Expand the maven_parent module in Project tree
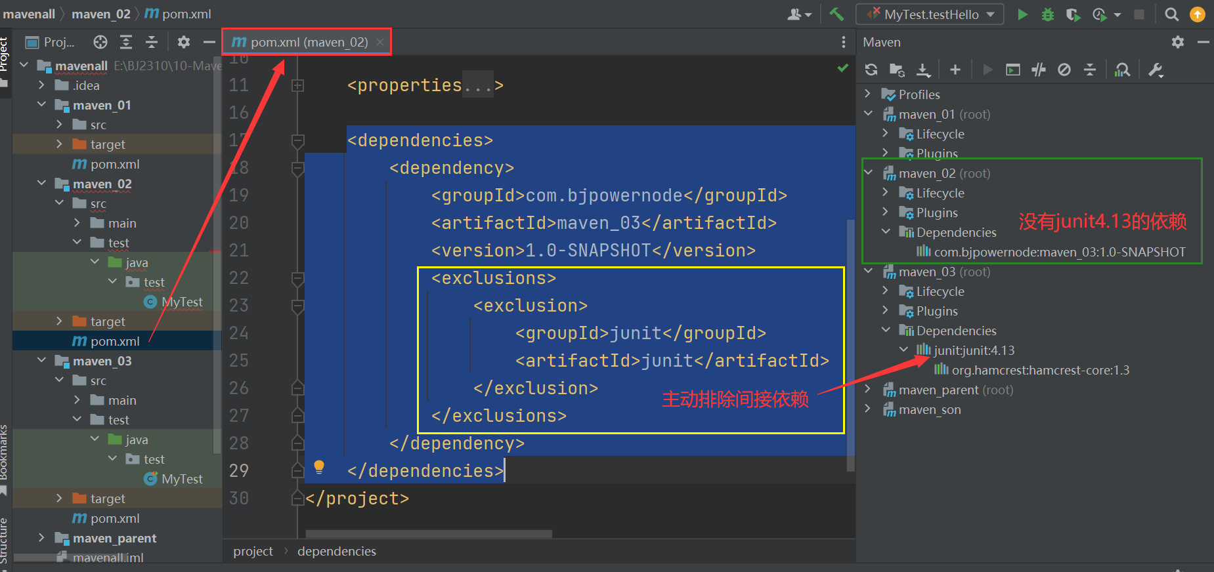The height and width of the screenshot is (572, 1214). [41, 538]
